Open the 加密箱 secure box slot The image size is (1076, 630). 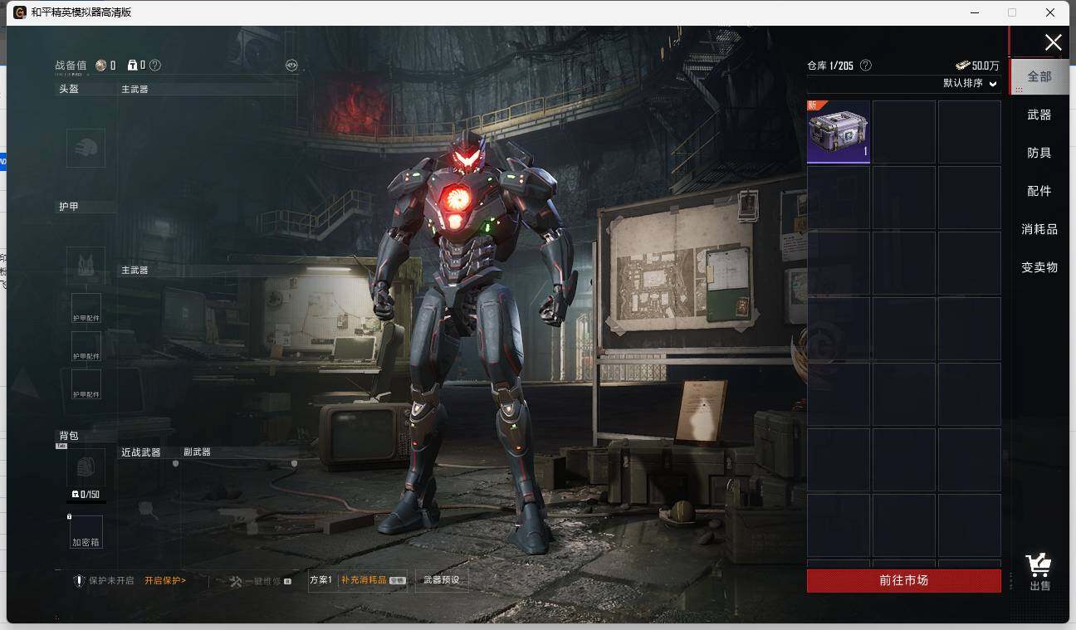(86, 531)
